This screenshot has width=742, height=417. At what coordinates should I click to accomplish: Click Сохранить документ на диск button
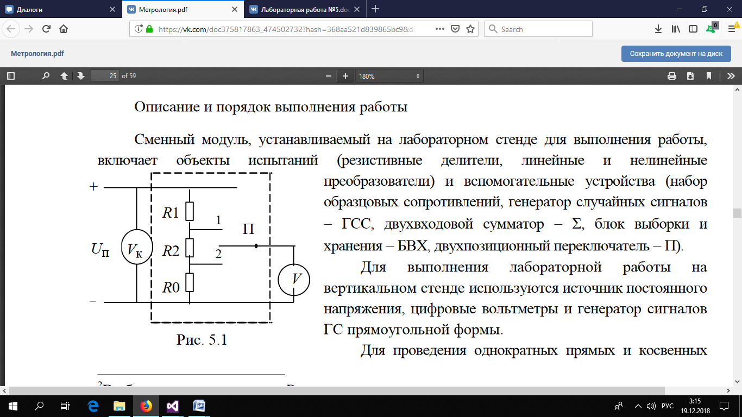pos(676,54)
